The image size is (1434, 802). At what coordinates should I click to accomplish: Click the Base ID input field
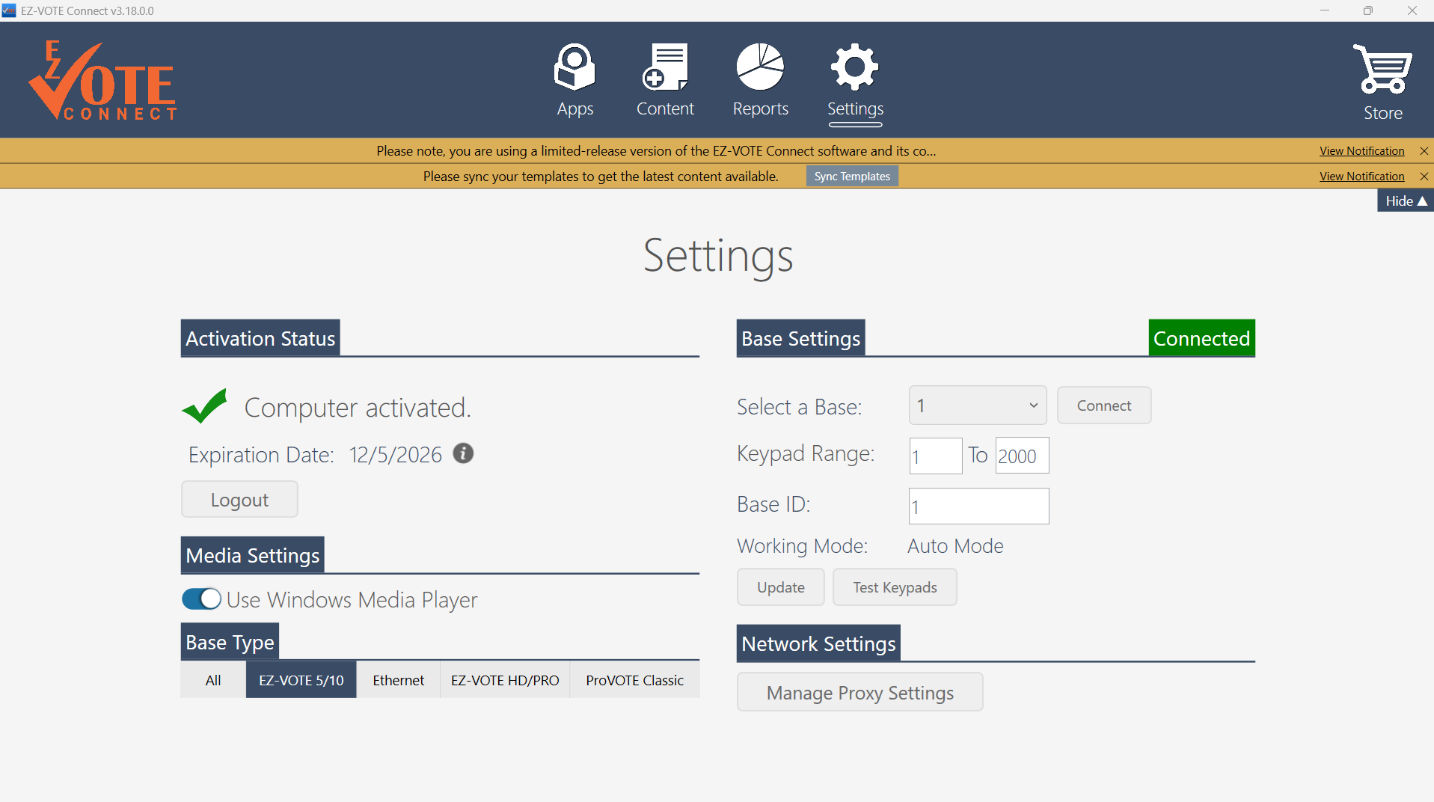coord(978,506)
